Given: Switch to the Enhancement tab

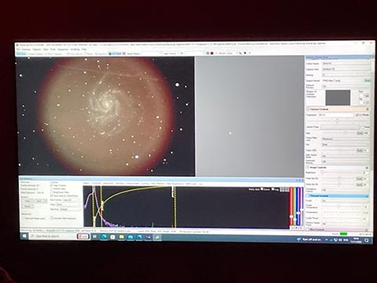Looking at the screenshot, I should 132,183.
